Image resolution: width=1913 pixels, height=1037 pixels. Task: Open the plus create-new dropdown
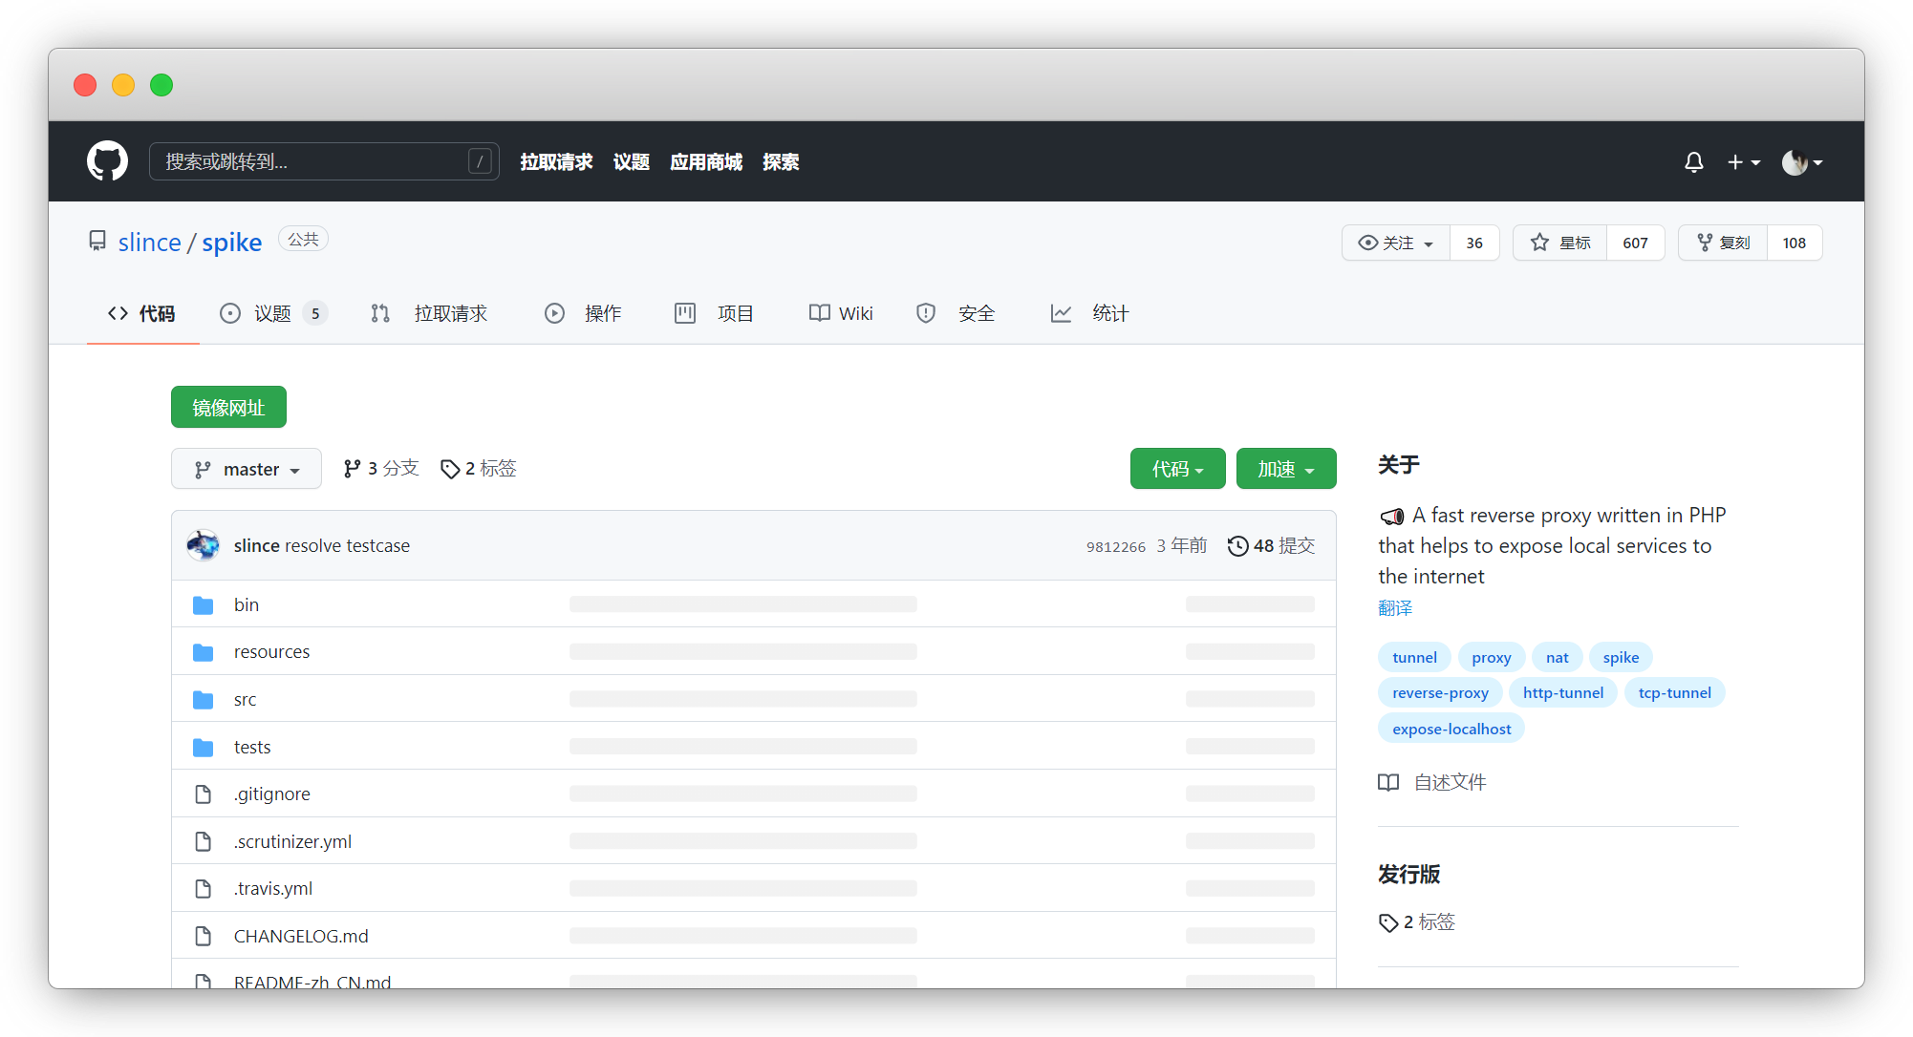pos(1743,162)
